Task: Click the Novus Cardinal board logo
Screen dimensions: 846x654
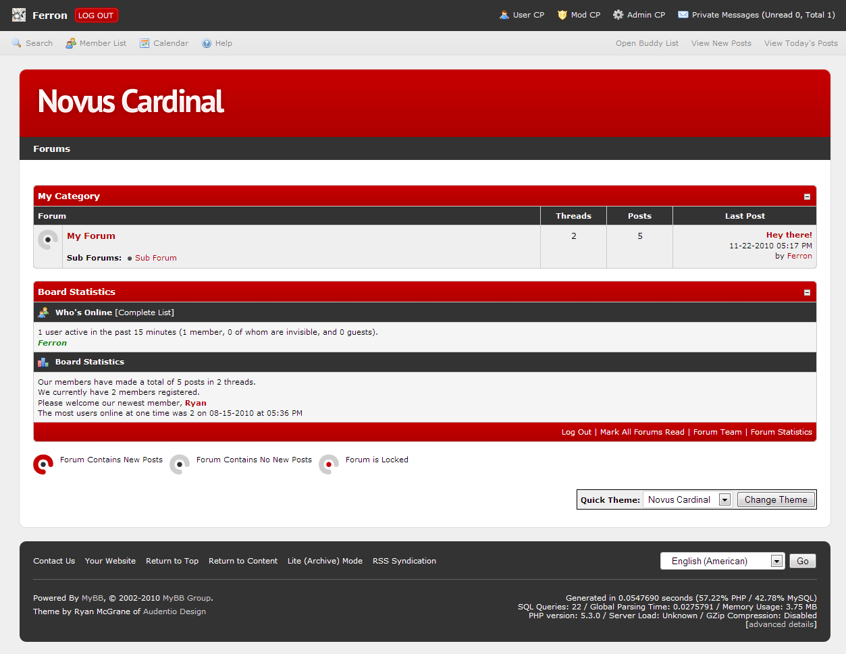Action: click(131, 102)
